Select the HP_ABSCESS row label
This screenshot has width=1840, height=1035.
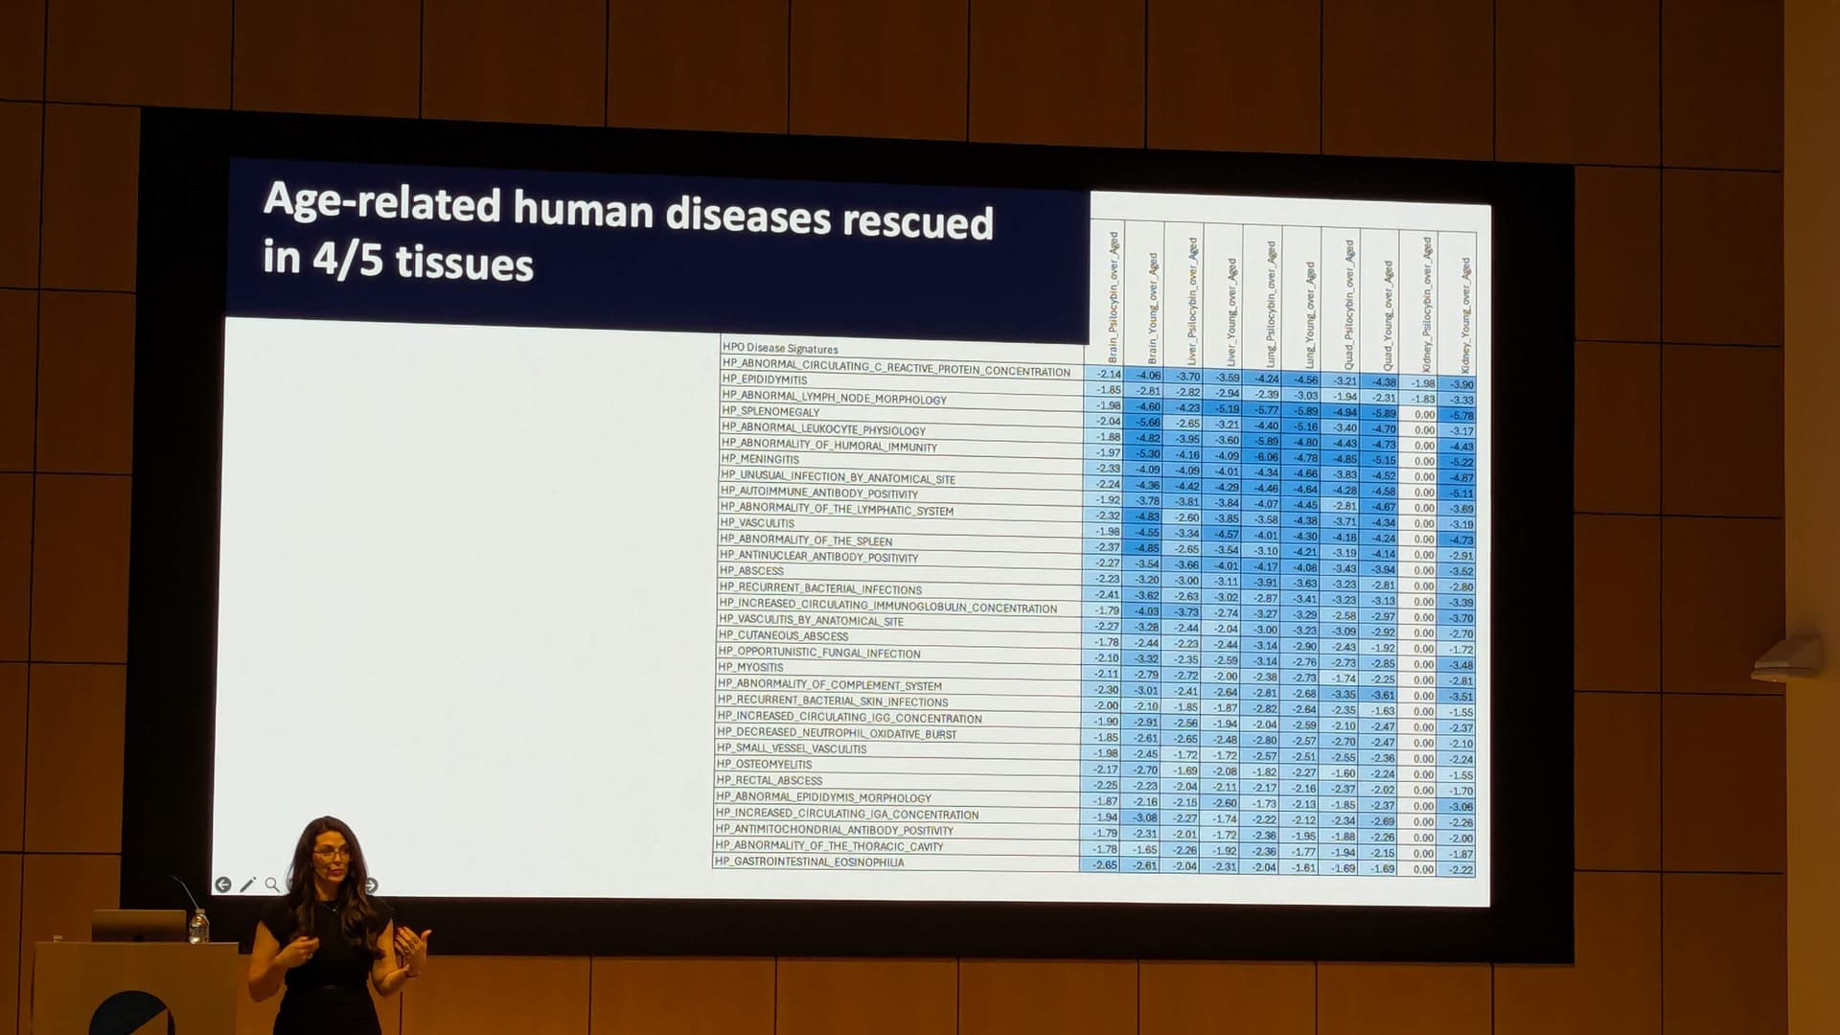pyautogui.click(x=751, y=571)
